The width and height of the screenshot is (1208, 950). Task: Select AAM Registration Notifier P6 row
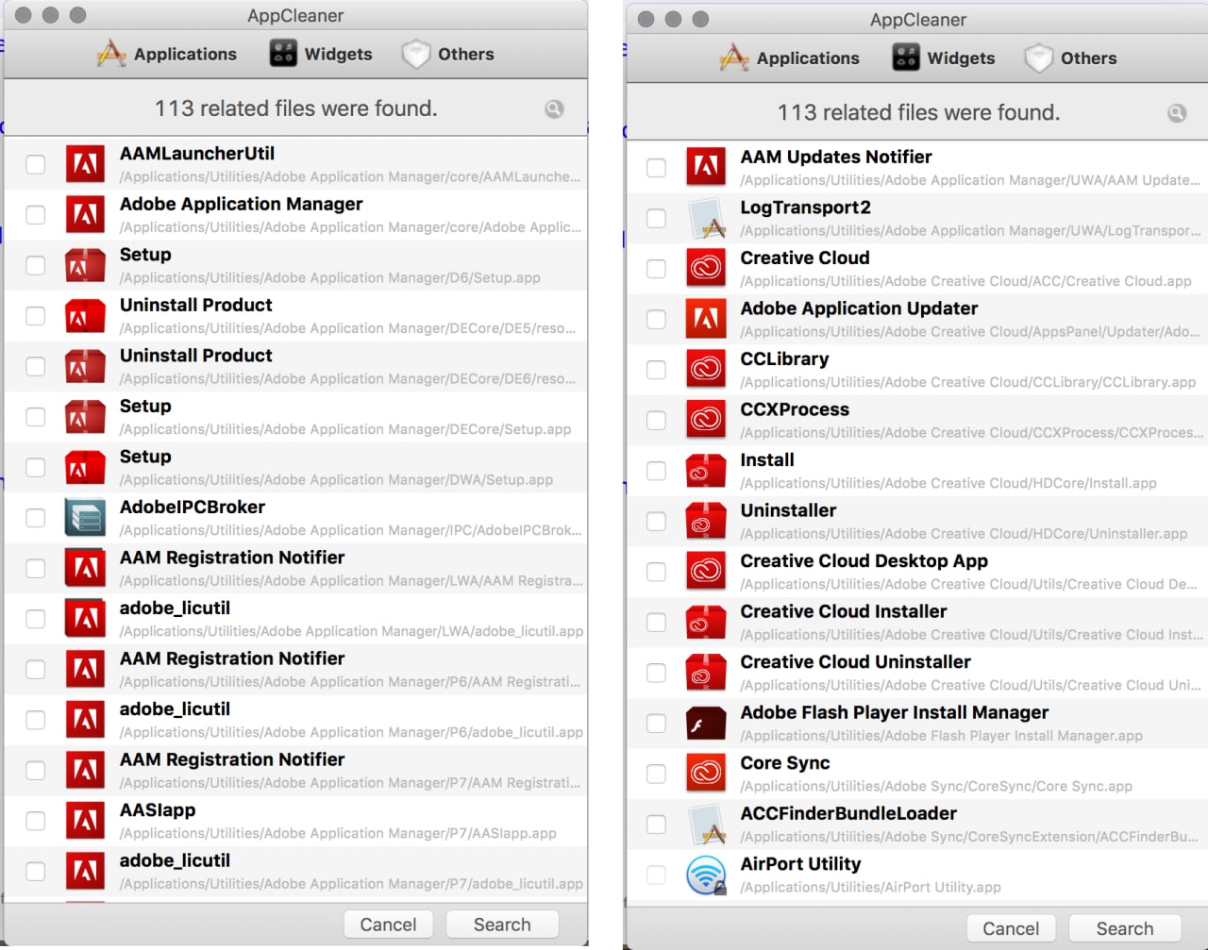pyautogui.click(x=295, y=669)
